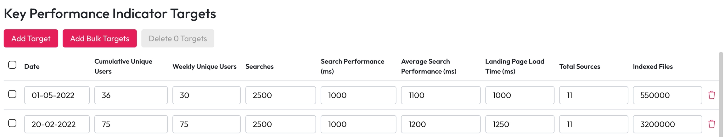Click the vertical scrollbar on the right
Viewport: 725px width, 137px height.
pyautogui.click(x=721, y=94)
